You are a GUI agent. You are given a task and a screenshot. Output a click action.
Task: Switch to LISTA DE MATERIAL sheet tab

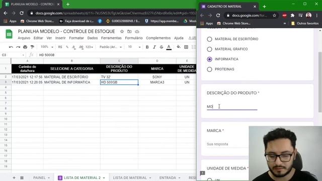coord(130,177)
